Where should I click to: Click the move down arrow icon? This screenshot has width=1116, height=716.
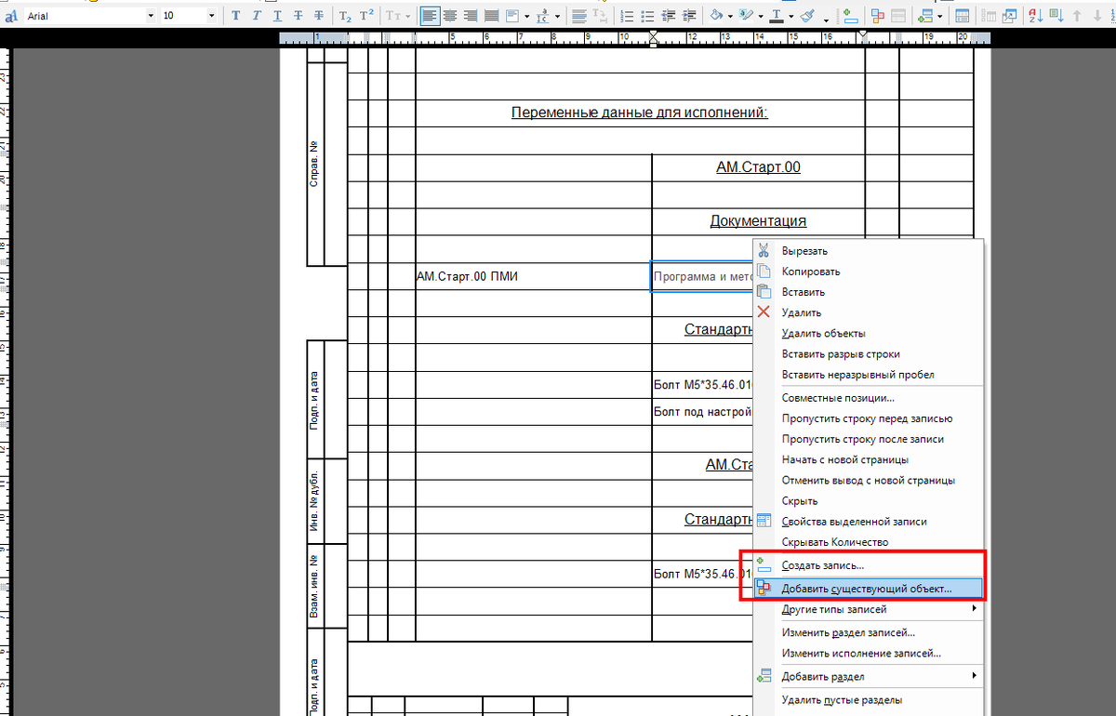(1097, 16)
